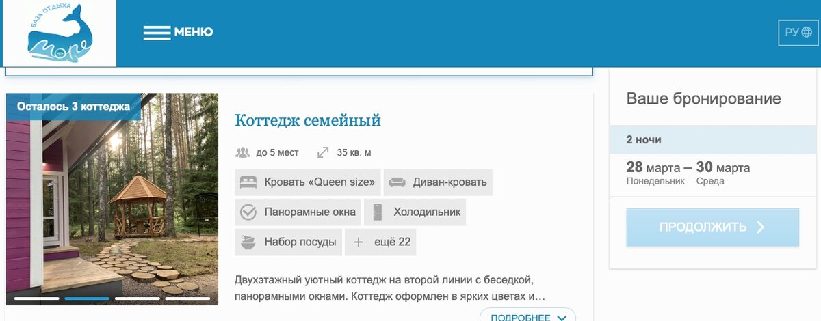Switch language using the РУ button

[798, 32]
